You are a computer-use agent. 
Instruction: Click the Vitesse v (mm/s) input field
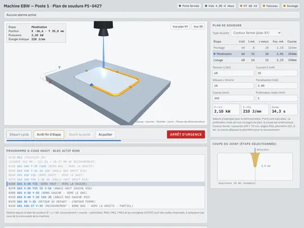[x=233, y=85]
